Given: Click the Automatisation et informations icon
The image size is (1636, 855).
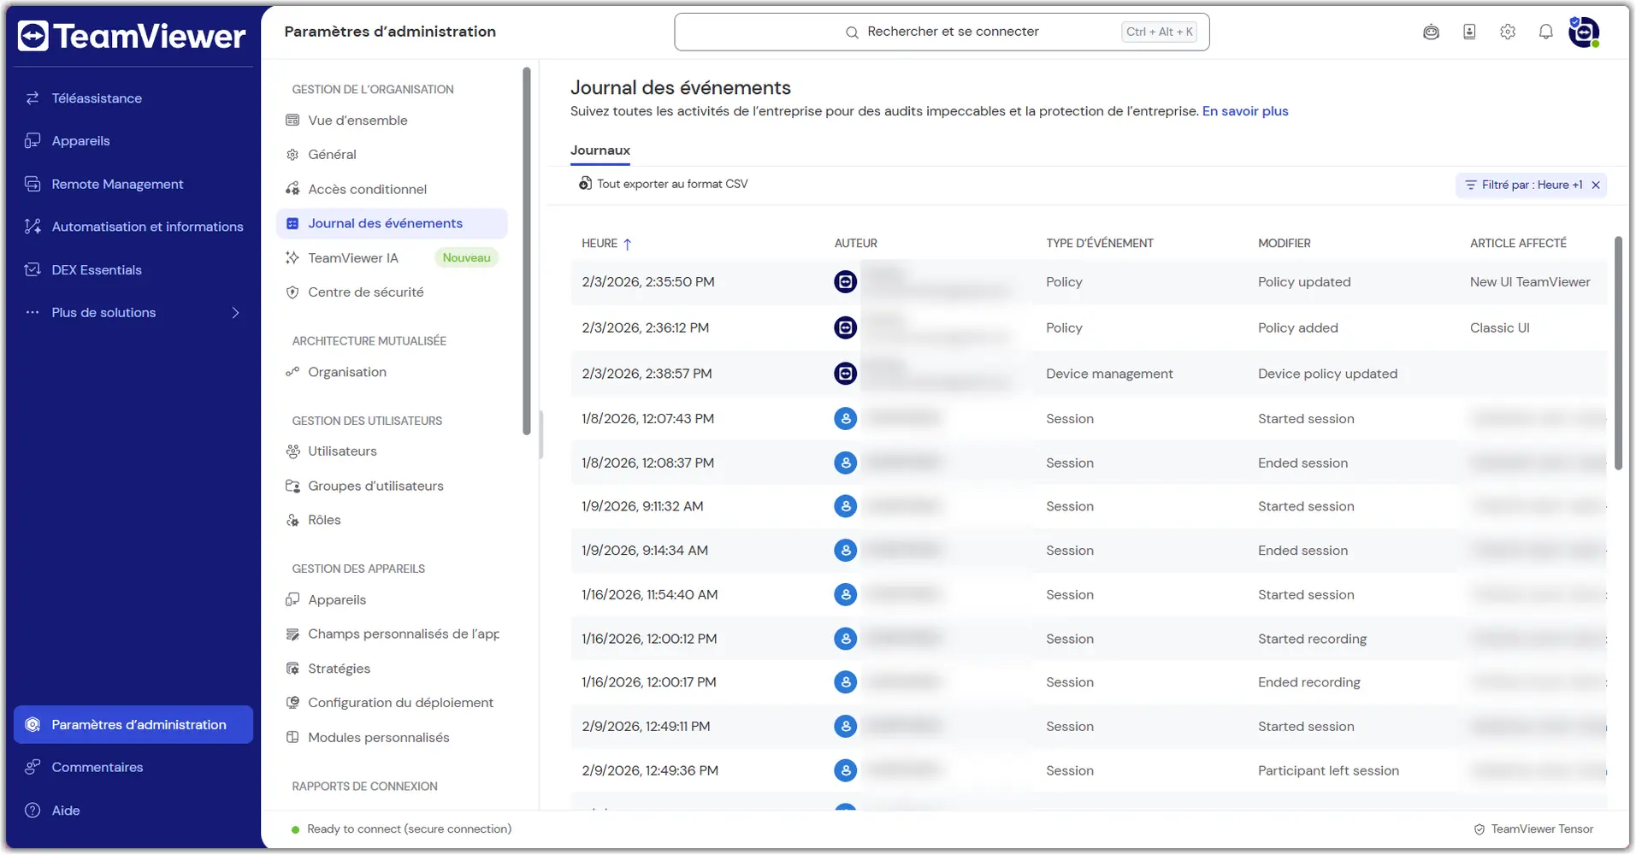Looking at the screenshot, I should [32, 227].
